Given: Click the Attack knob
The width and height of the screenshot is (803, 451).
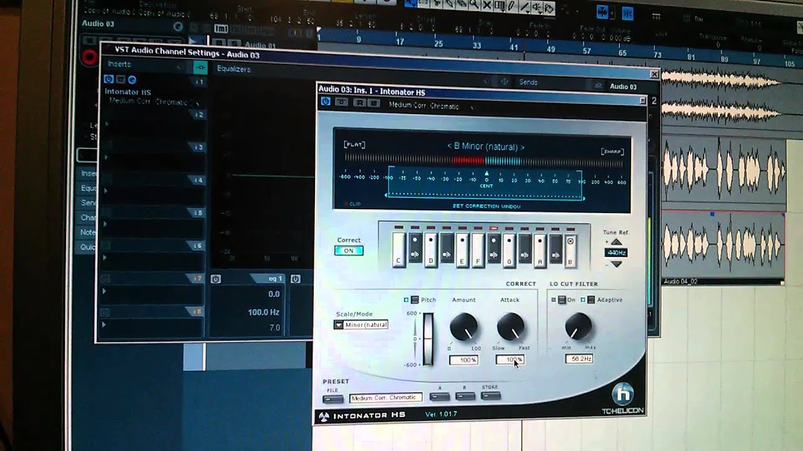Looking at the screenshot, I should [511, 327].
